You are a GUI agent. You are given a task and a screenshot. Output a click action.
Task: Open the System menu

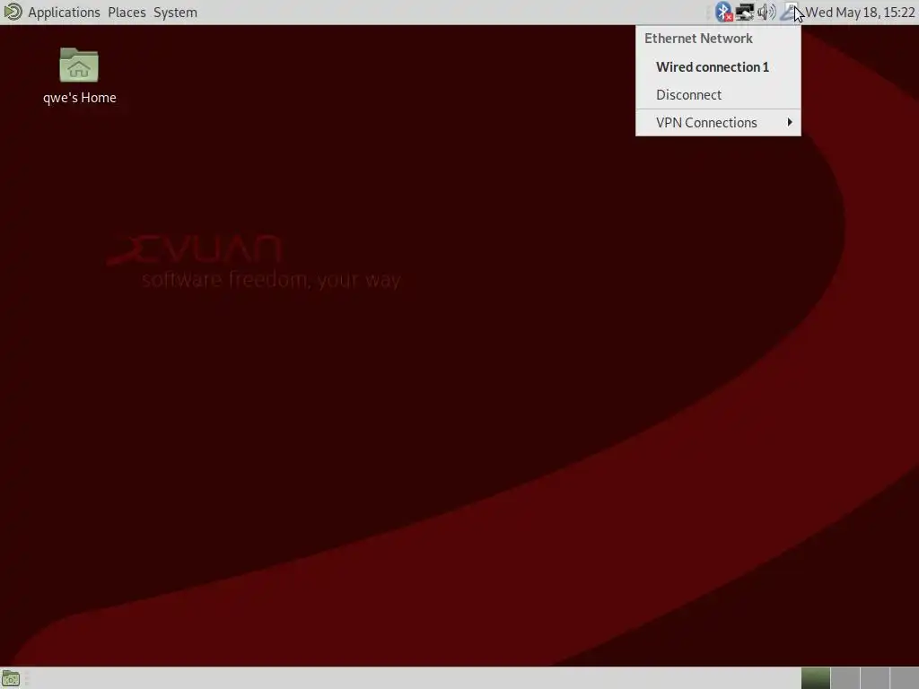pos(175,13)
